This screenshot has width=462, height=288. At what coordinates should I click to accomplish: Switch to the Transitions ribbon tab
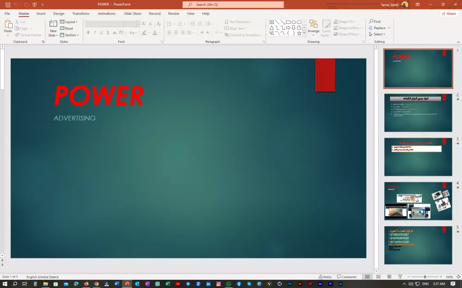pos(80,13)
